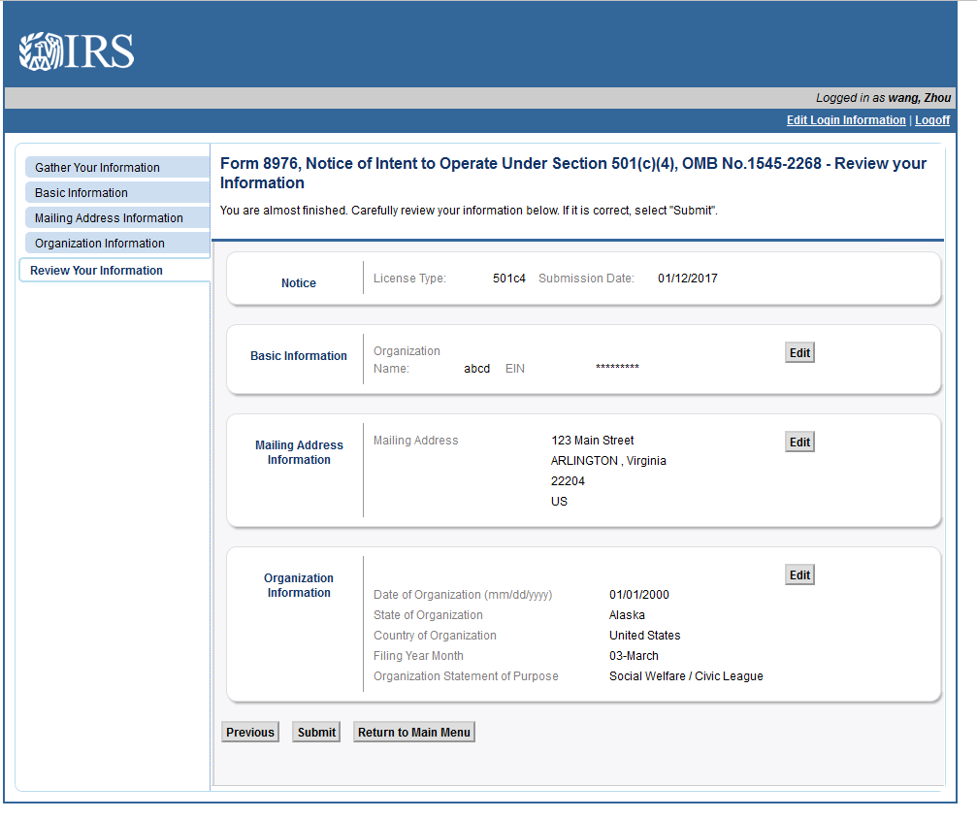
Task: Click the Filing Year Month label
Action: point(418,656)
